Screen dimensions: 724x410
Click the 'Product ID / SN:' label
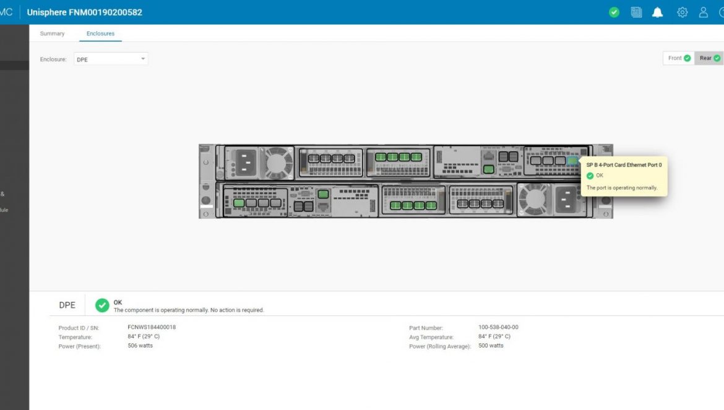tap(79, 328)
